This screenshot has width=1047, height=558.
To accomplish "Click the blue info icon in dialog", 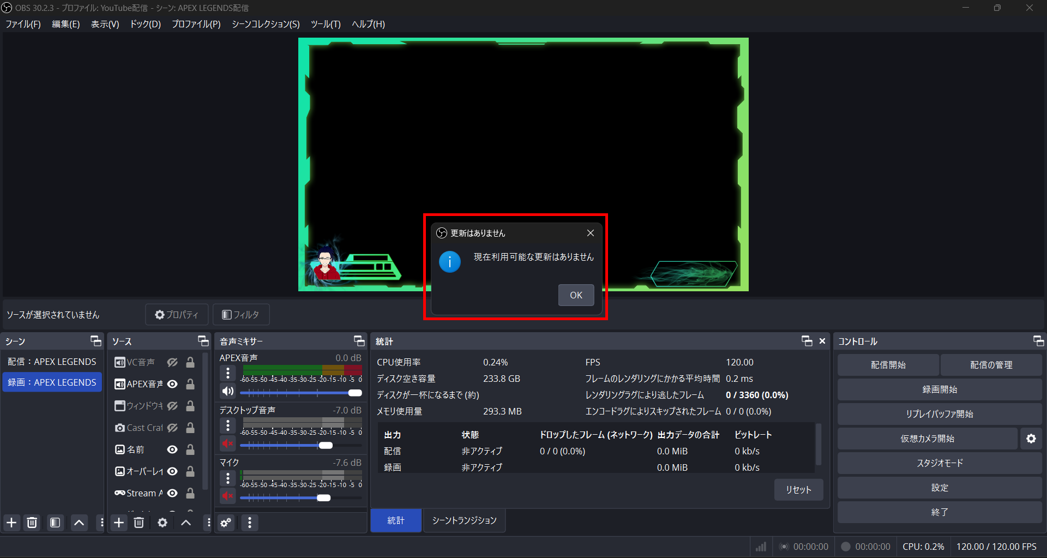I will (450, 262).
